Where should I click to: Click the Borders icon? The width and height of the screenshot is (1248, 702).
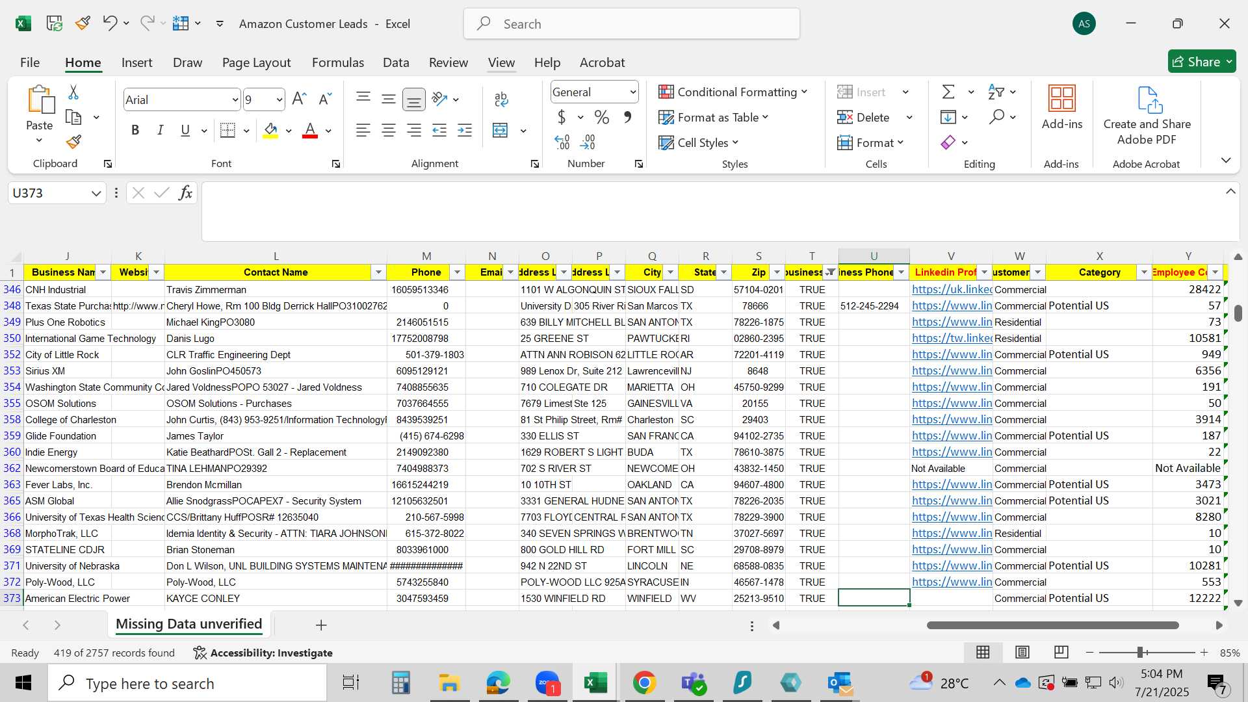pyautogui.click(x=227, y=130)
